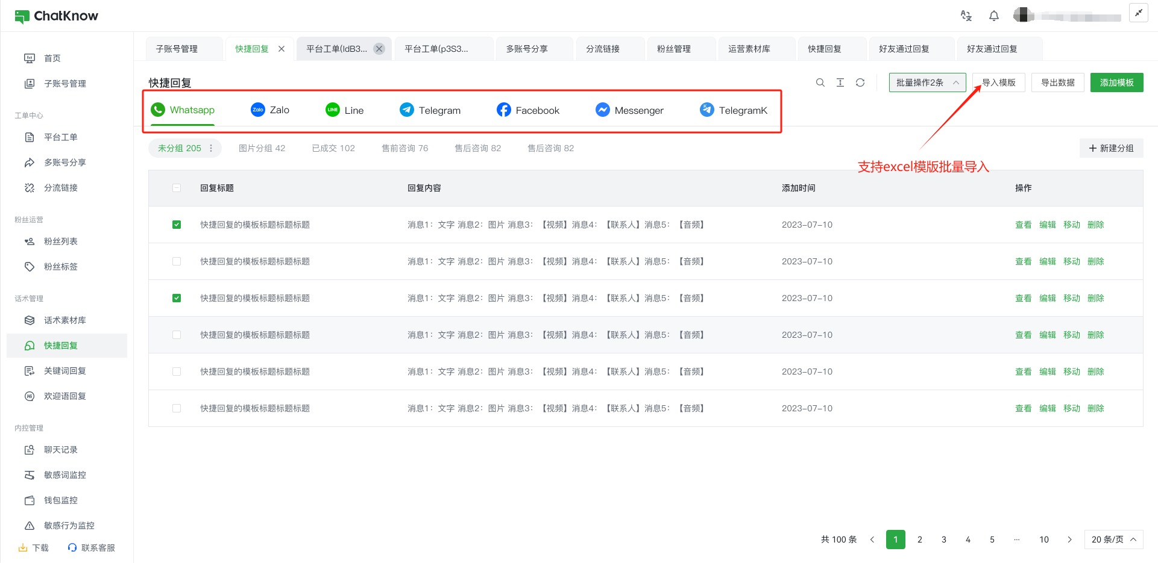1158x563 pixels.
Task: Click the collapse screen arrows icon top right
Action: point(1139,12)
